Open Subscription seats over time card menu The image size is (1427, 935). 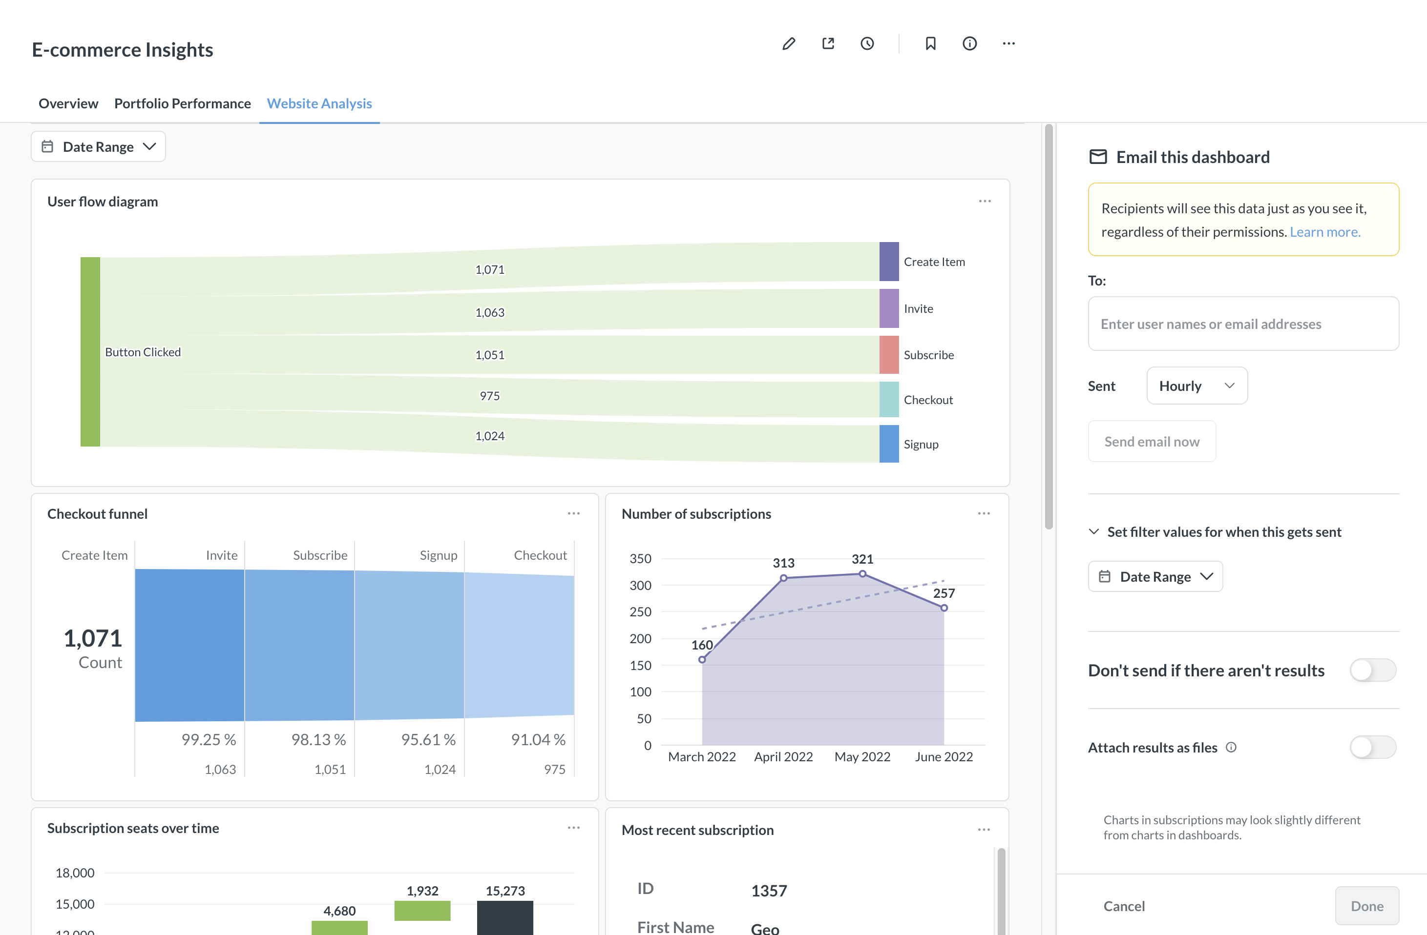[574, 828]
